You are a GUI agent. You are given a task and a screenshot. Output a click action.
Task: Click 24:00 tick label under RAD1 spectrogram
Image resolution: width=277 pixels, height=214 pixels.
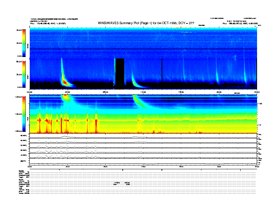point(256,92)
